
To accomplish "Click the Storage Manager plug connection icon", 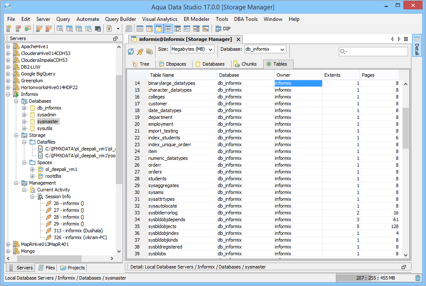I will [x=140, y=52].
